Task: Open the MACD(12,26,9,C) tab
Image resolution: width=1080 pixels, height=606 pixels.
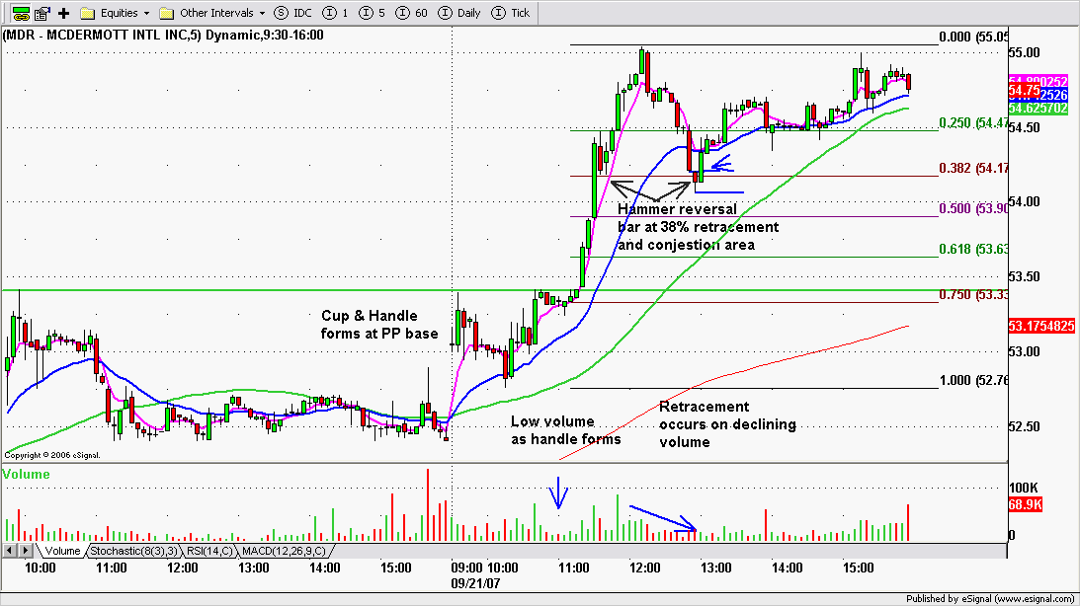Action: (x=285, y=551)
